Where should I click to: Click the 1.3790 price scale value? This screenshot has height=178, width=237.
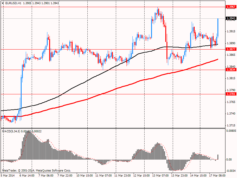[231, 90]
